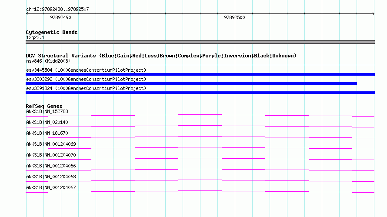This screenshot has width=387, height=217.
Task: Select the magenta NM_001204068 intron line
Action: [x=200, y=180]
